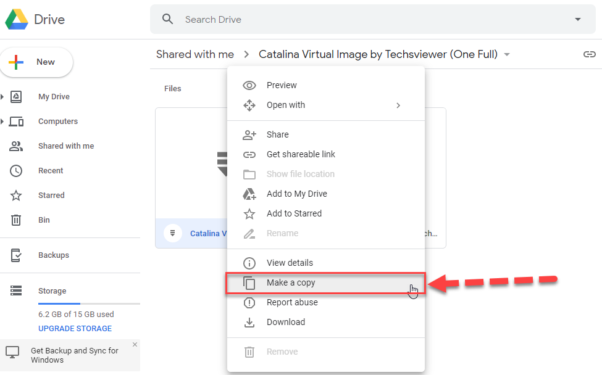Click the View details info icon
The width and height of the screenshot is (602, 375).
249,263
